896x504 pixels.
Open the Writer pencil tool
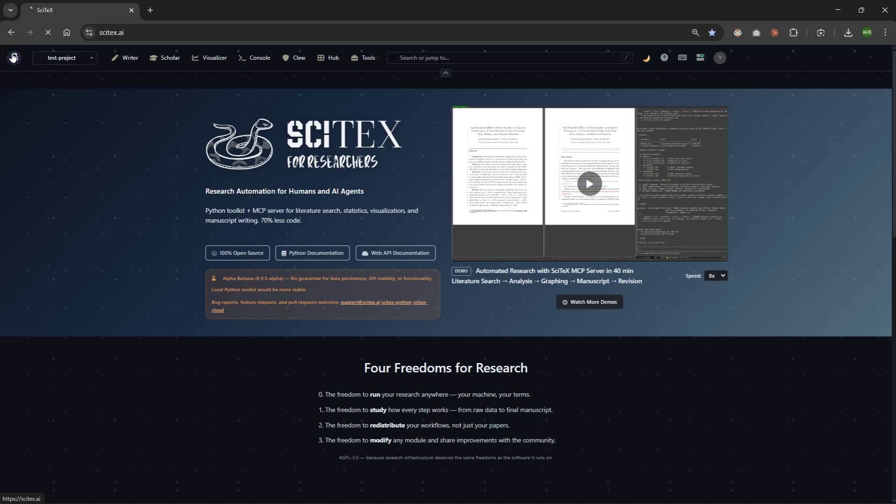(124, 57)
